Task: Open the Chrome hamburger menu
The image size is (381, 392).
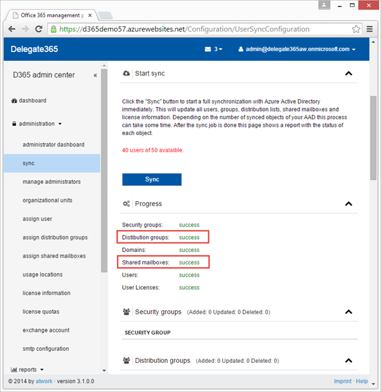Action: coord(370,29)
